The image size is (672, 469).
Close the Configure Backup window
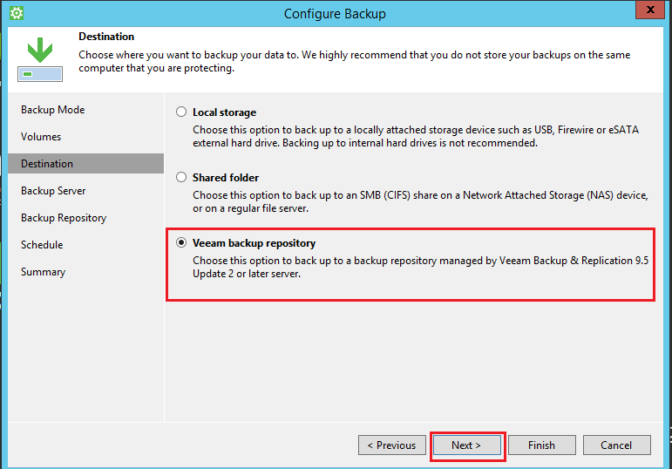coord(649,10)
